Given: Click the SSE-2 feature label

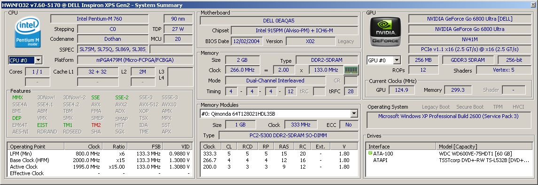Looking at the screenshot, I should (x=122, y=97).
